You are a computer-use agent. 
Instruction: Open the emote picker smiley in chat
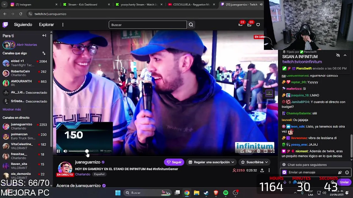tap(347, 172)
